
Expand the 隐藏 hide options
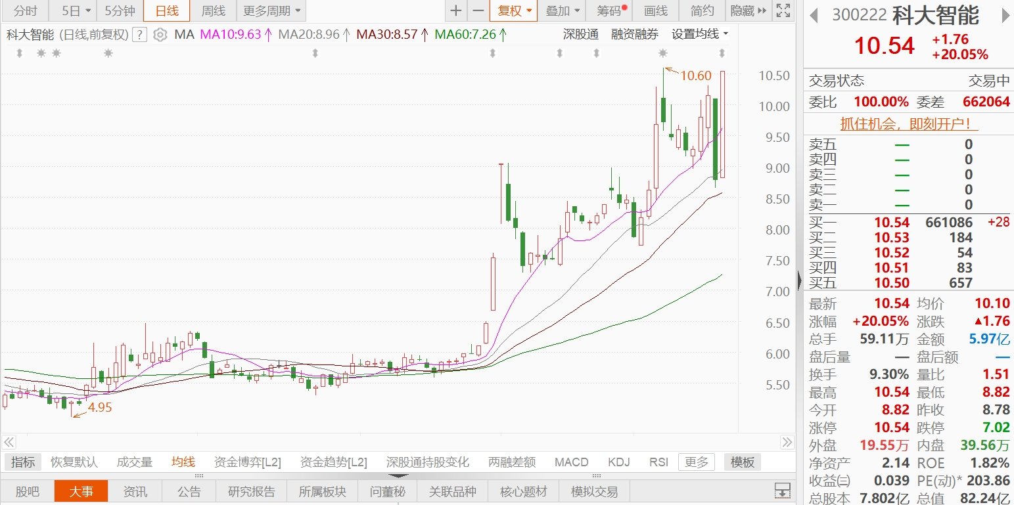[748, 11]
